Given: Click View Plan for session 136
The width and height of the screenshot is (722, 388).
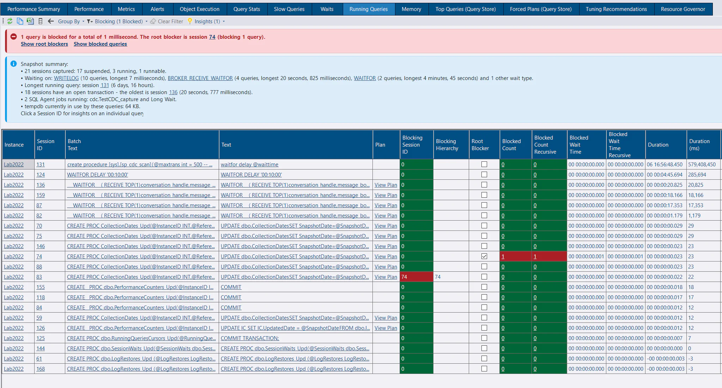Looking at the screenshot, I should pyautogui.click(x=386, y=185).
